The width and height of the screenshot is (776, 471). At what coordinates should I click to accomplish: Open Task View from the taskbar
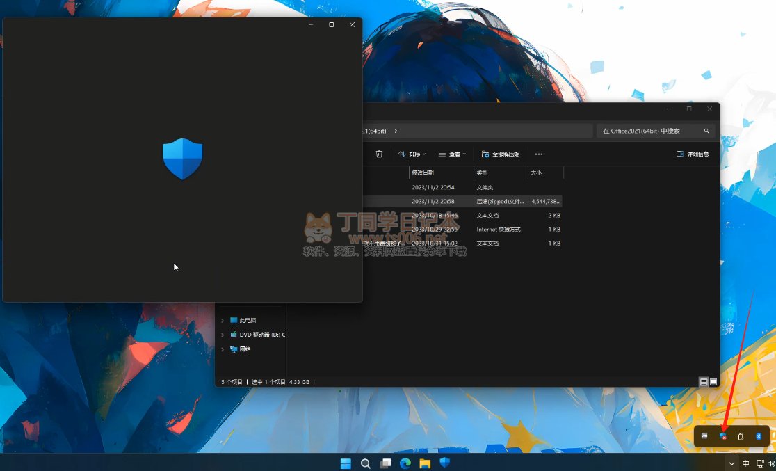click(x=385, y=463)
